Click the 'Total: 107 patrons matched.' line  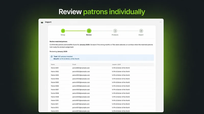63,56
